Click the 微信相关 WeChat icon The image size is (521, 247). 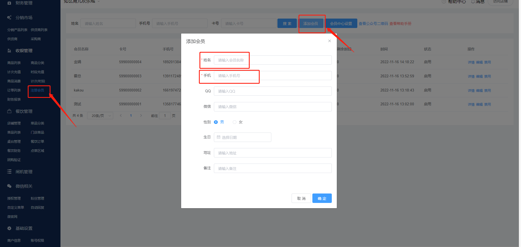pos(9,186)
